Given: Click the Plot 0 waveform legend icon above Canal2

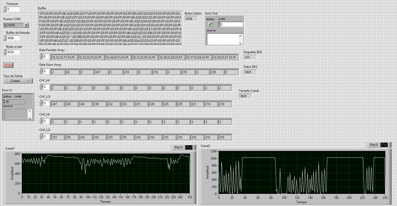Looking at the screenshot, I should click(385, 145).
